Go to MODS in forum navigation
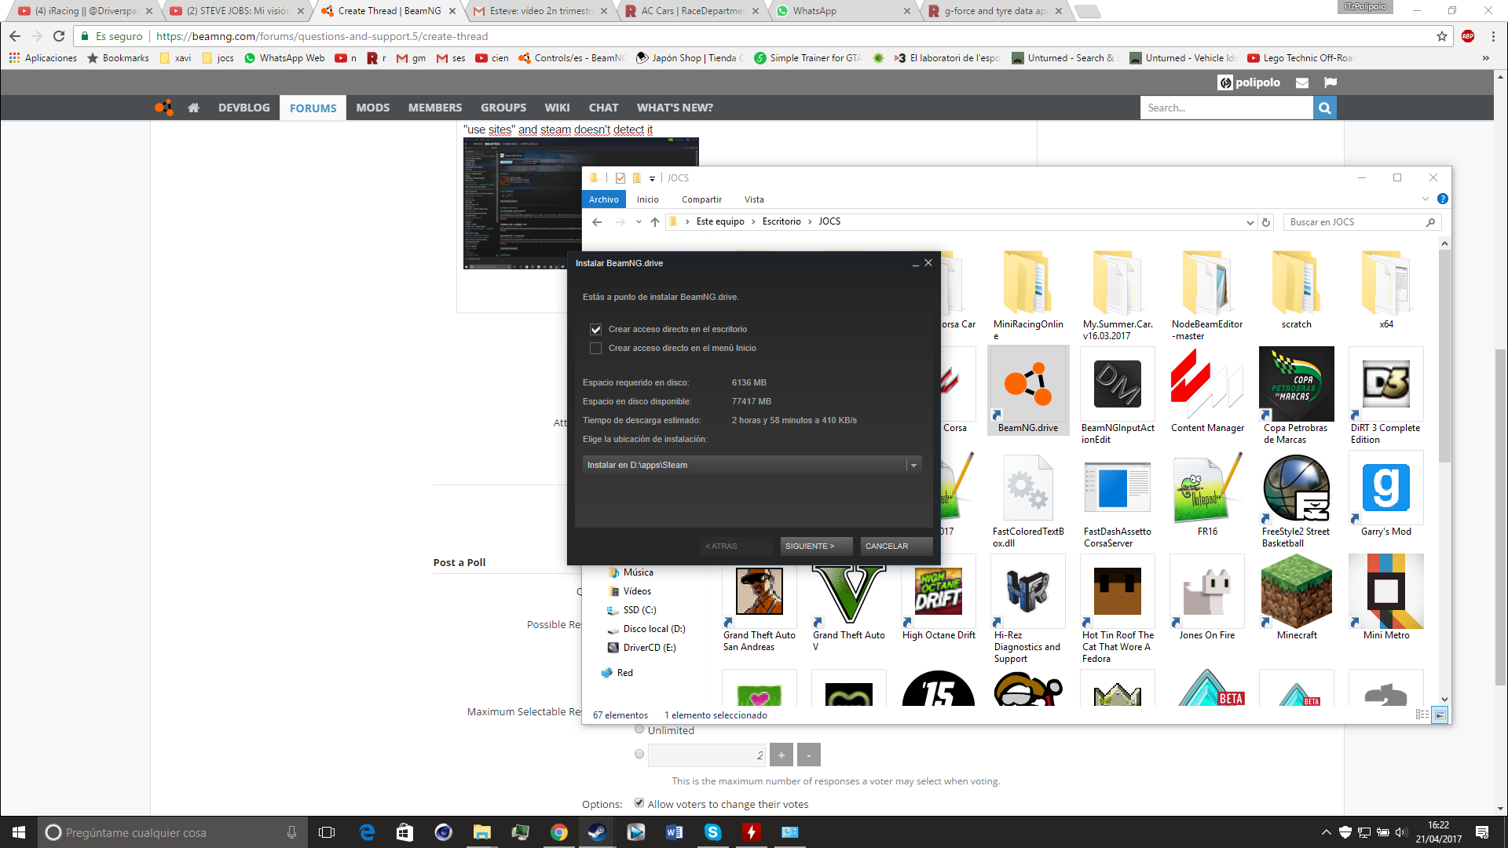 click(x=373, y=108)
